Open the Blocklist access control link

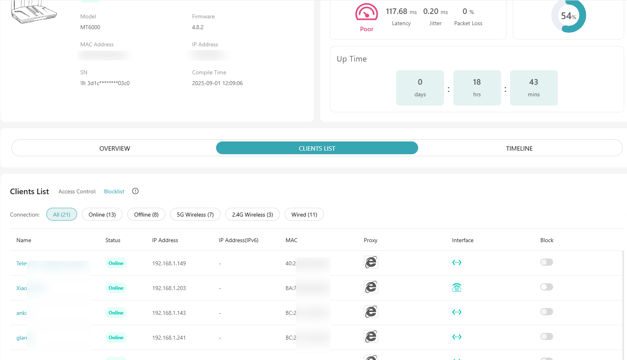pyautogui.click(x=114, y=191)
